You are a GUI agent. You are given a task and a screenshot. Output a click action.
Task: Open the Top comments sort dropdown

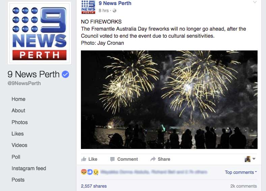241,172
